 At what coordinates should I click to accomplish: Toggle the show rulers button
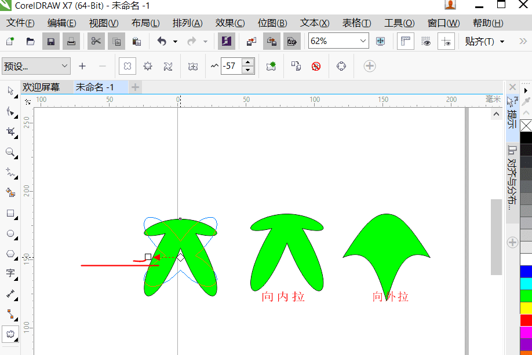click(406, 41)
